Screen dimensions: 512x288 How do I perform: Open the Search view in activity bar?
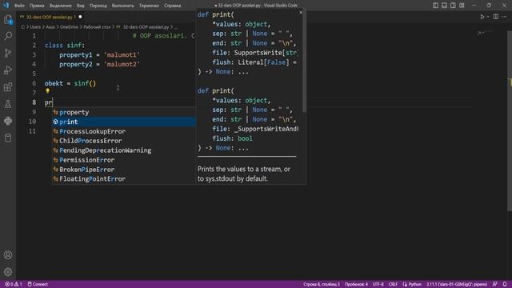[8, 35]
